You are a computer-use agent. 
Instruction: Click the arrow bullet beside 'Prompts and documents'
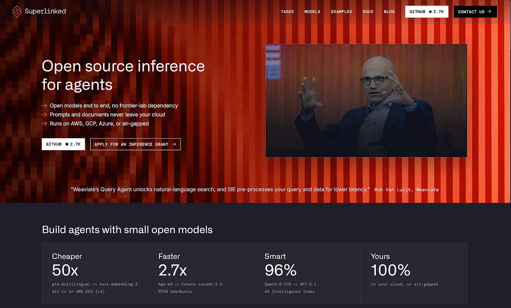(x=44, y=115)
